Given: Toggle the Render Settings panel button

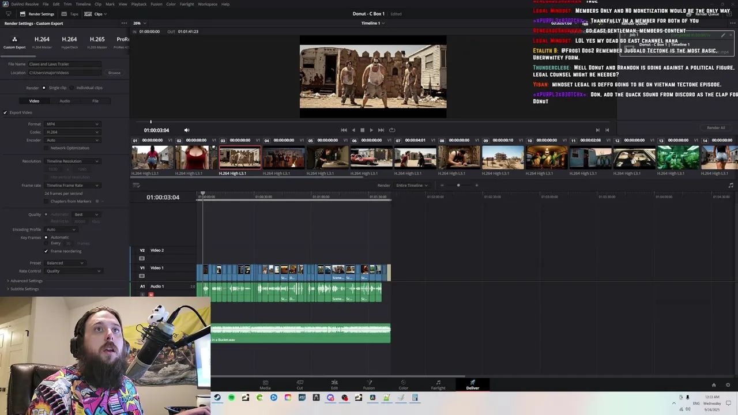Looking at the screenshot, I should [x=37, y=14].
